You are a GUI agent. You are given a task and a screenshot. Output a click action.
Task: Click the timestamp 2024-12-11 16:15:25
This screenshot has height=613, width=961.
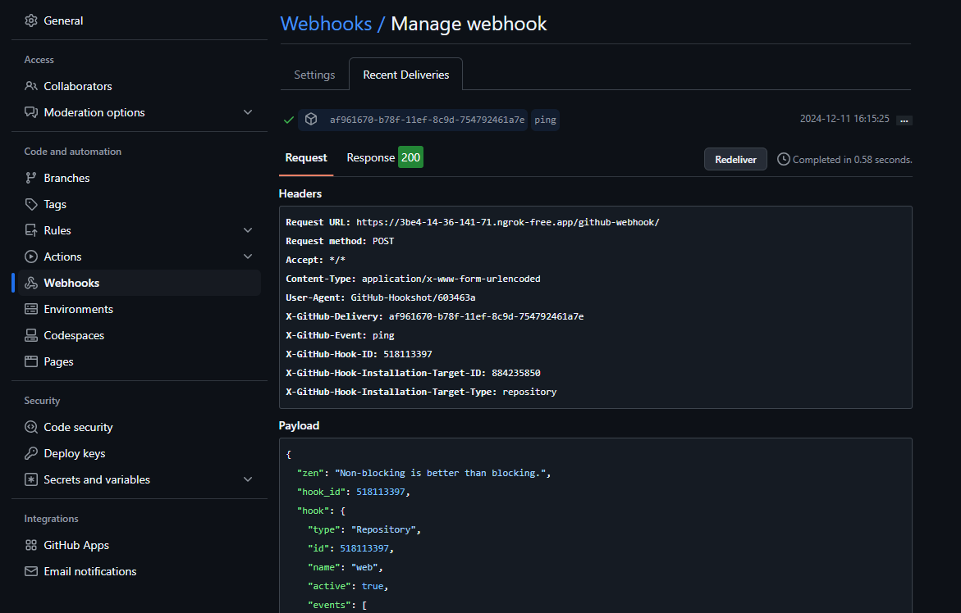[x=844, y=119]
